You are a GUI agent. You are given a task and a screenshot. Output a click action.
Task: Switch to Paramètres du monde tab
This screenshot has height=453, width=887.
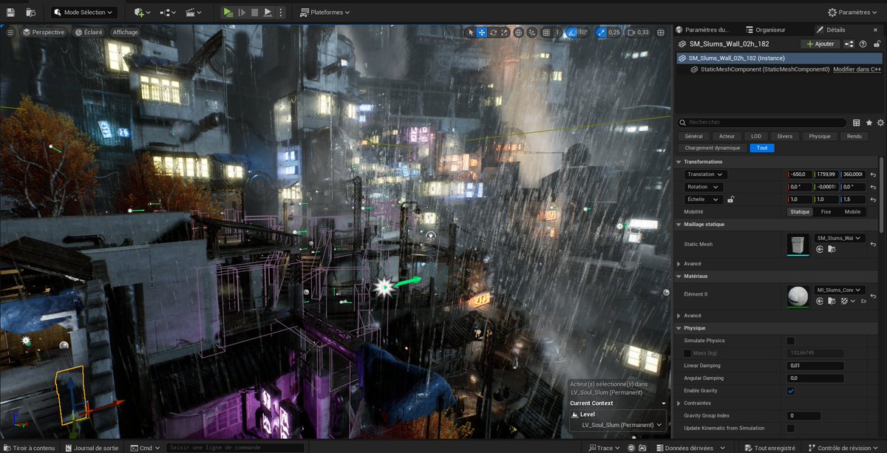702,30
